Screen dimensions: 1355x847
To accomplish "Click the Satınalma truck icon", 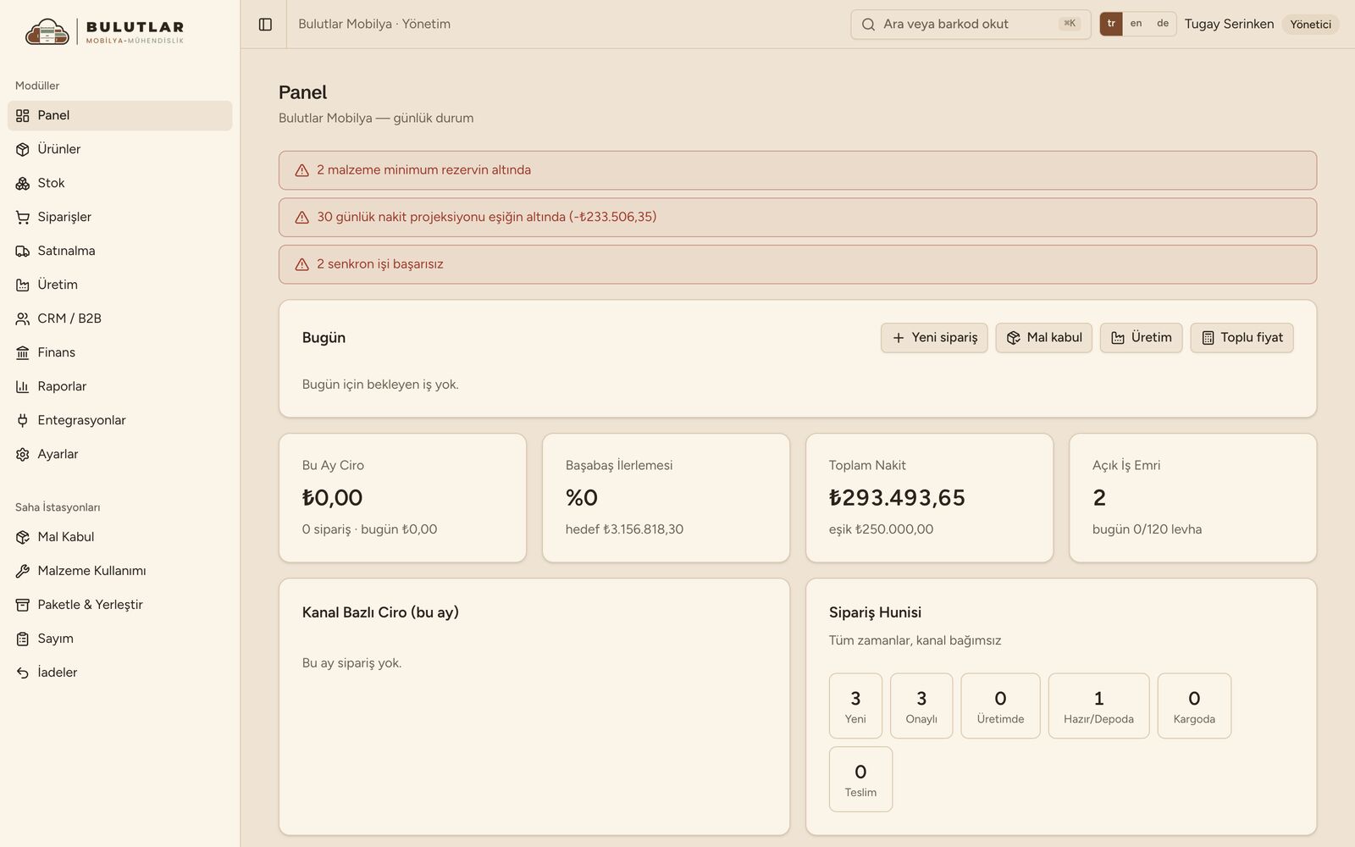I will click(x=23, y=252).
